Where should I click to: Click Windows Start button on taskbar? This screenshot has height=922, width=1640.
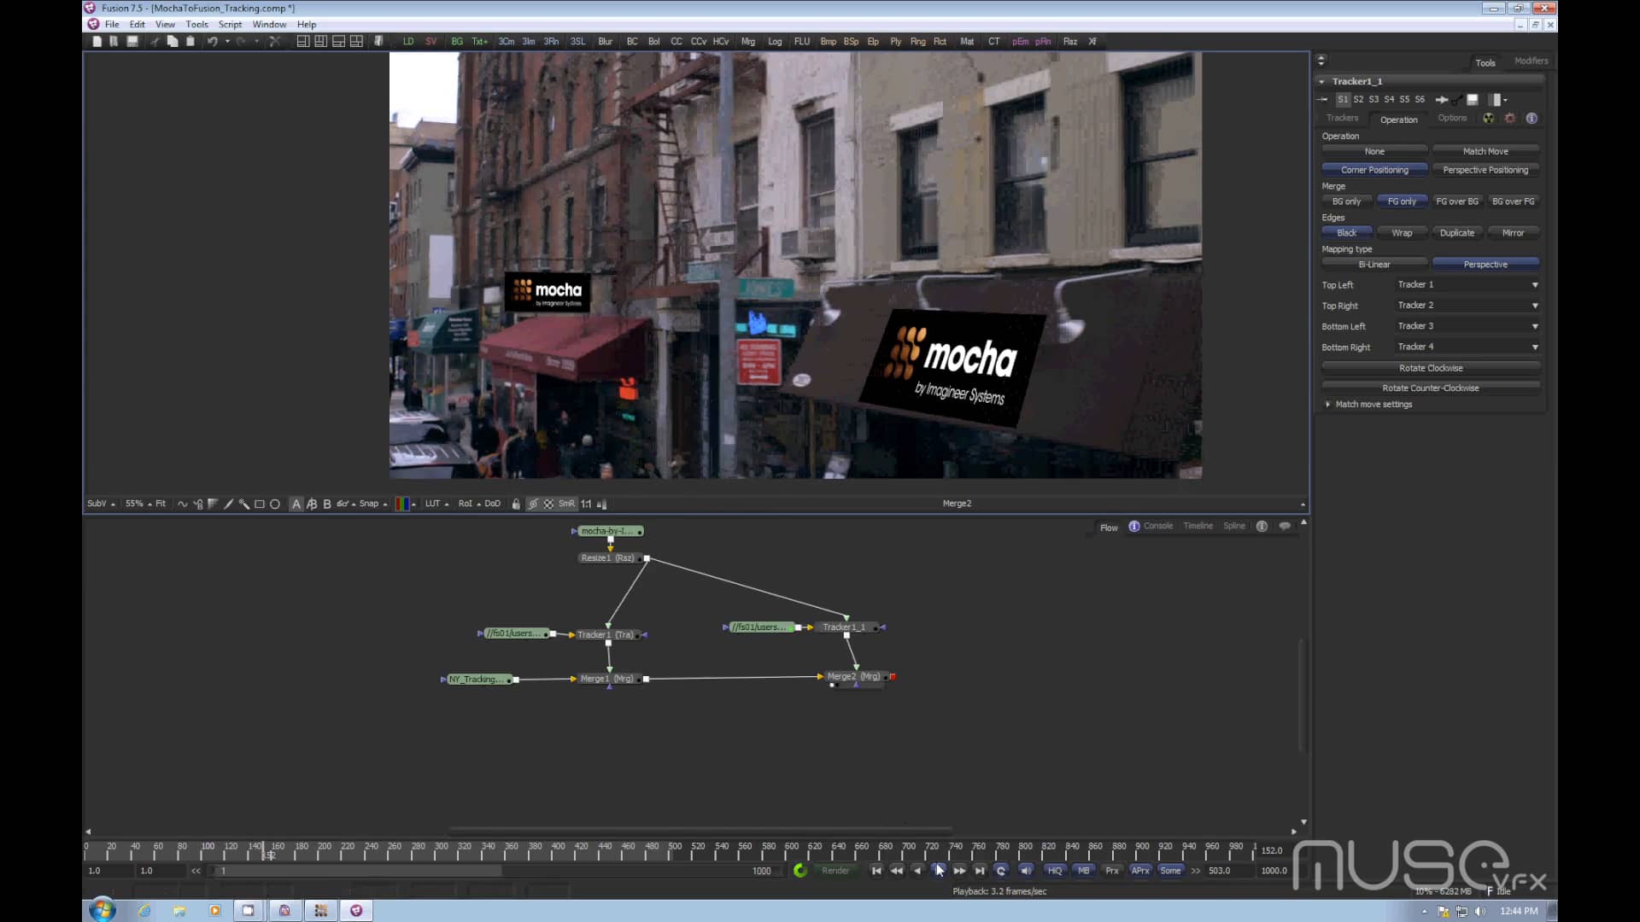[x=102, y=910]
